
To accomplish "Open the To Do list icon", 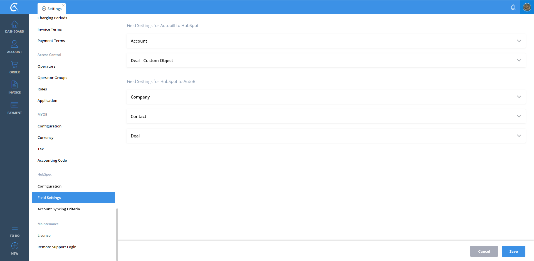I will point(14,228).
